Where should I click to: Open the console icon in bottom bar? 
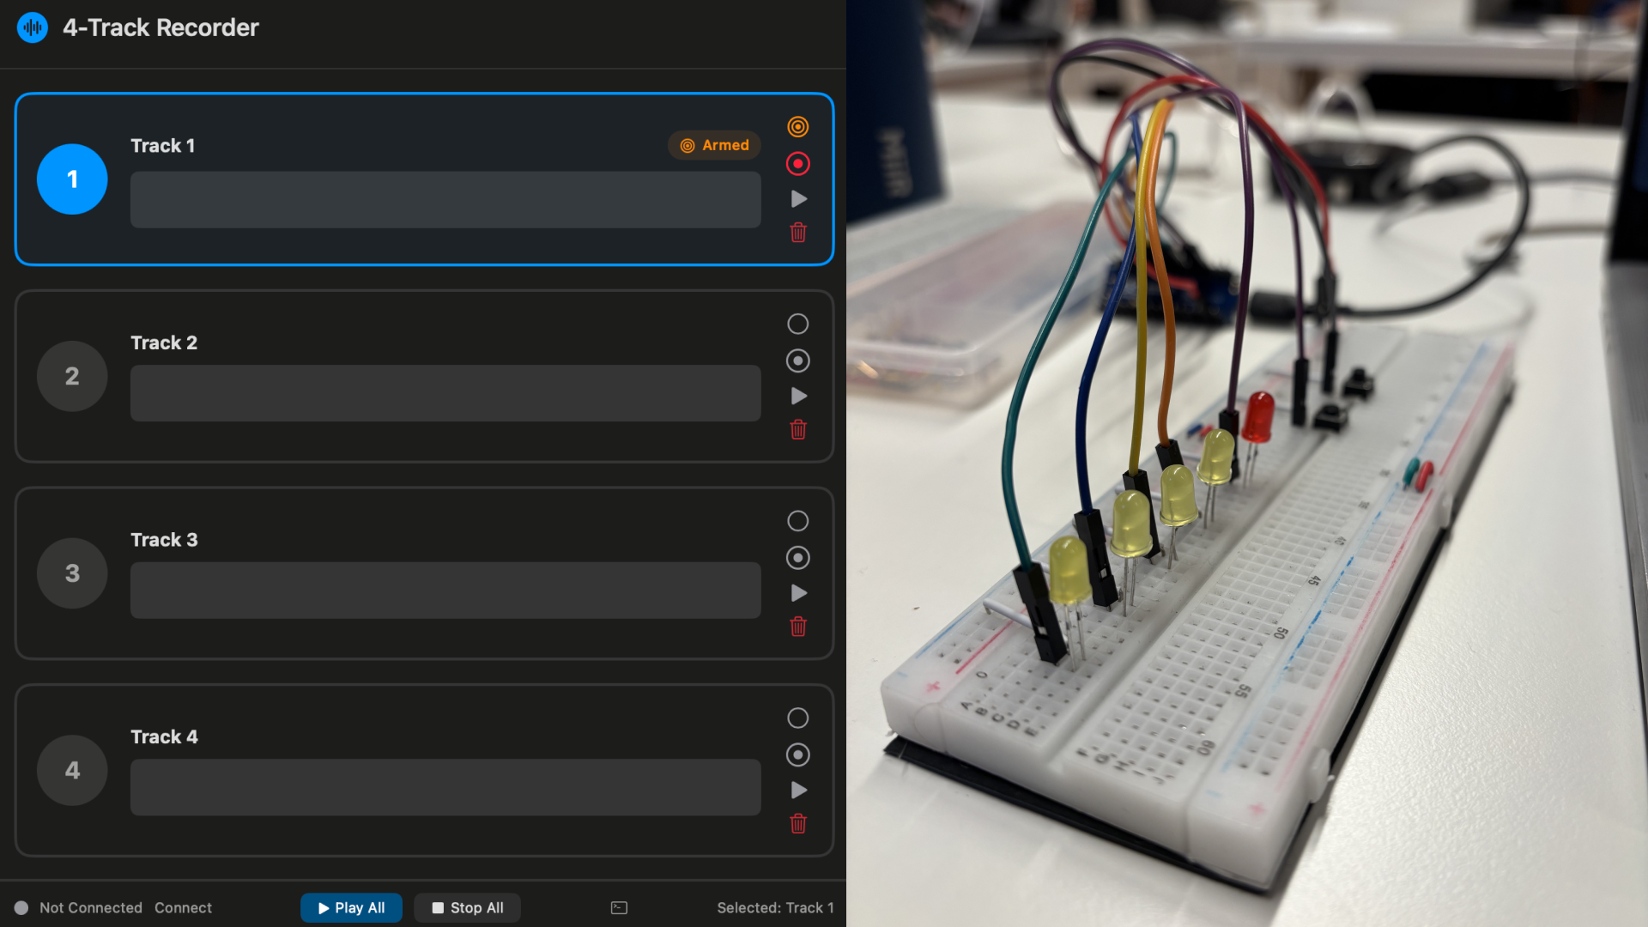619,907
